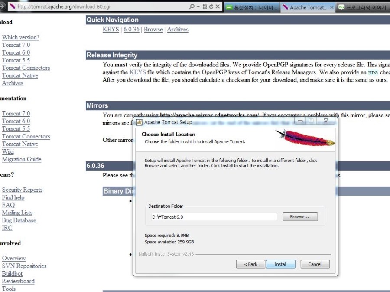390x292 pixels.
Task: Open the KEYS link in Quick Navigation
Action: click(110, 30)
